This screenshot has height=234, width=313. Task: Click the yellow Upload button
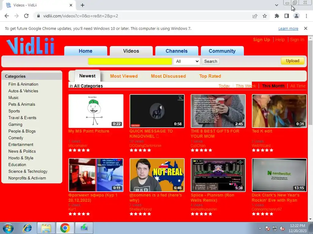pyautogui.click(x=293, y=61)
